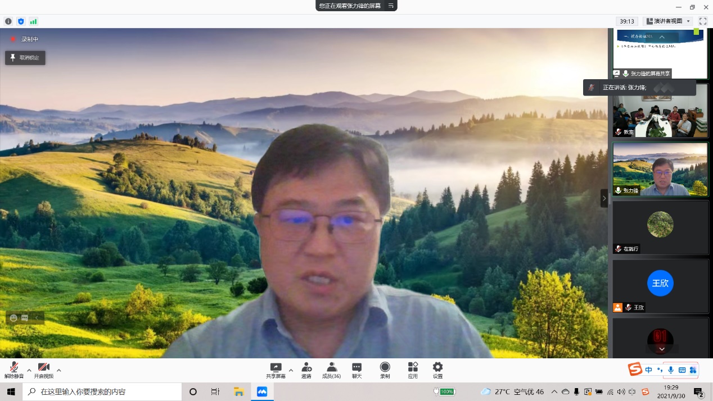This screenshot has height=401, width=713.
Task: Toggle 取消锁定 to unpin the video
Action: pos(25,58)
